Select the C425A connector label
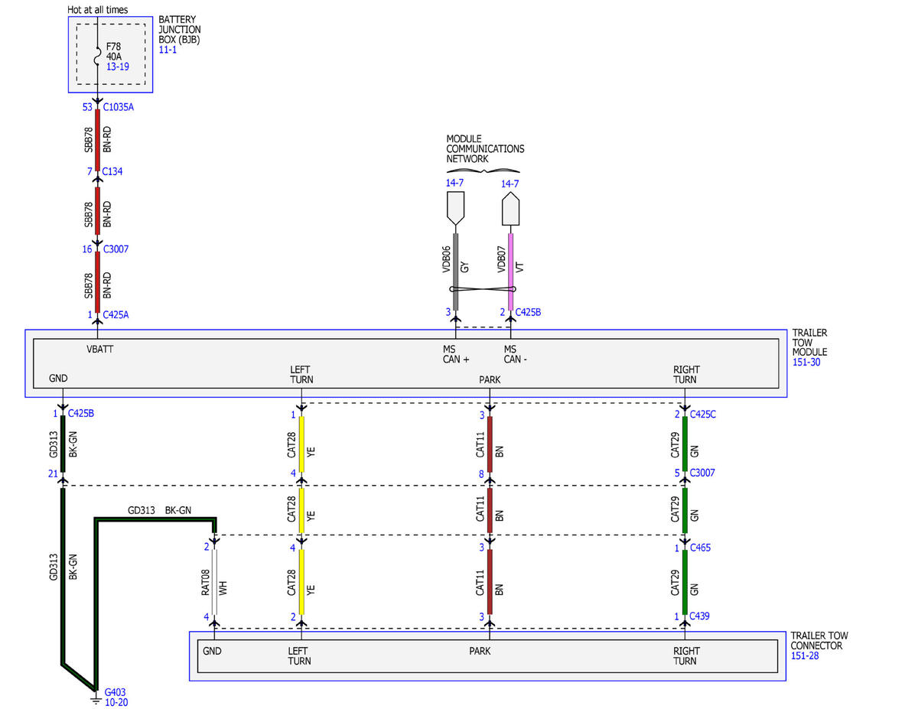The height and width of the screenshot is (709, 918). click(x=116, y=314)
